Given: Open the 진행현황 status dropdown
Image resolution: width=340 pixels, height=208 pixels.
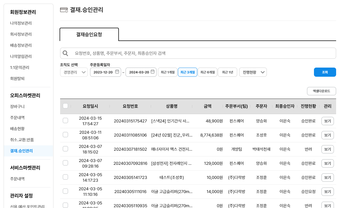Looking at the screenshot, I should pos(253,72).
